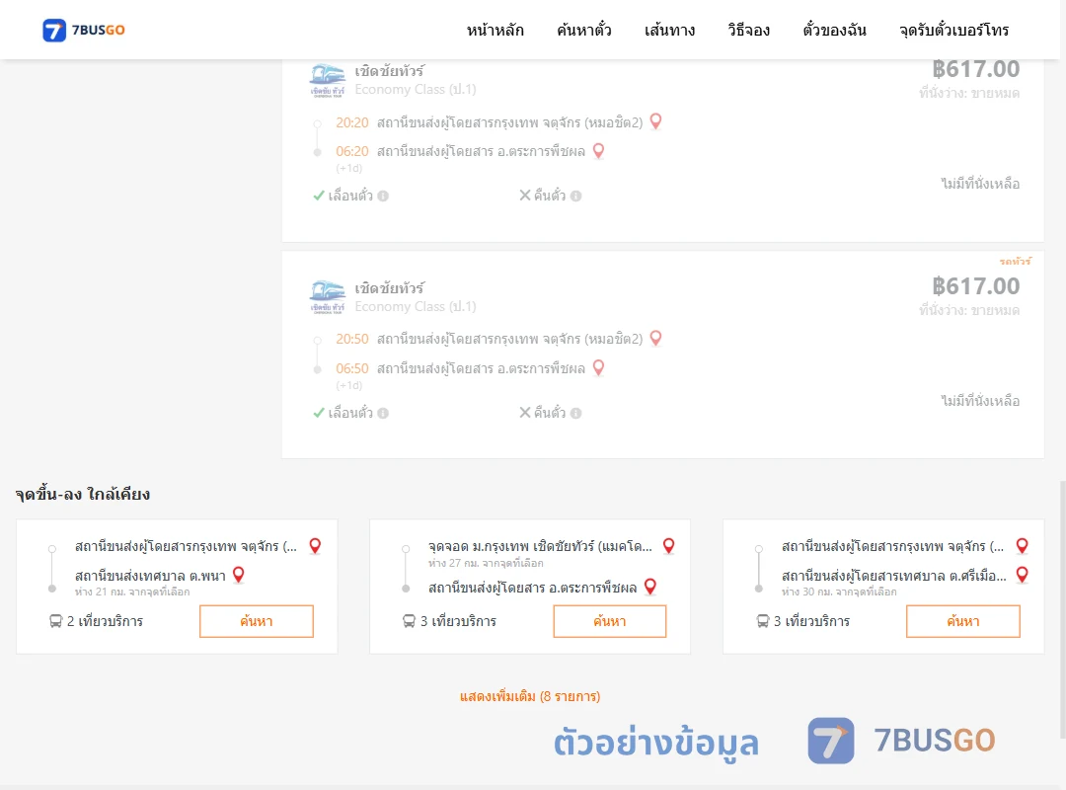Click ค้นหา button in the ต.พนา card
Screen dimensions: 1066x790
(x=257, y=621)
